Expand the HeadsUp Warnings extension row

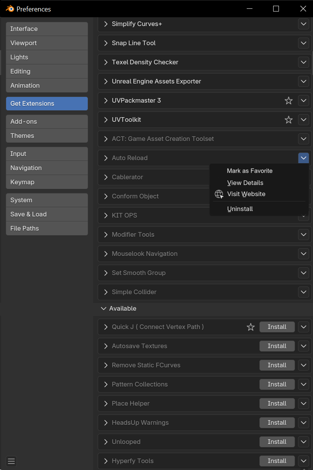pos(106,423)
